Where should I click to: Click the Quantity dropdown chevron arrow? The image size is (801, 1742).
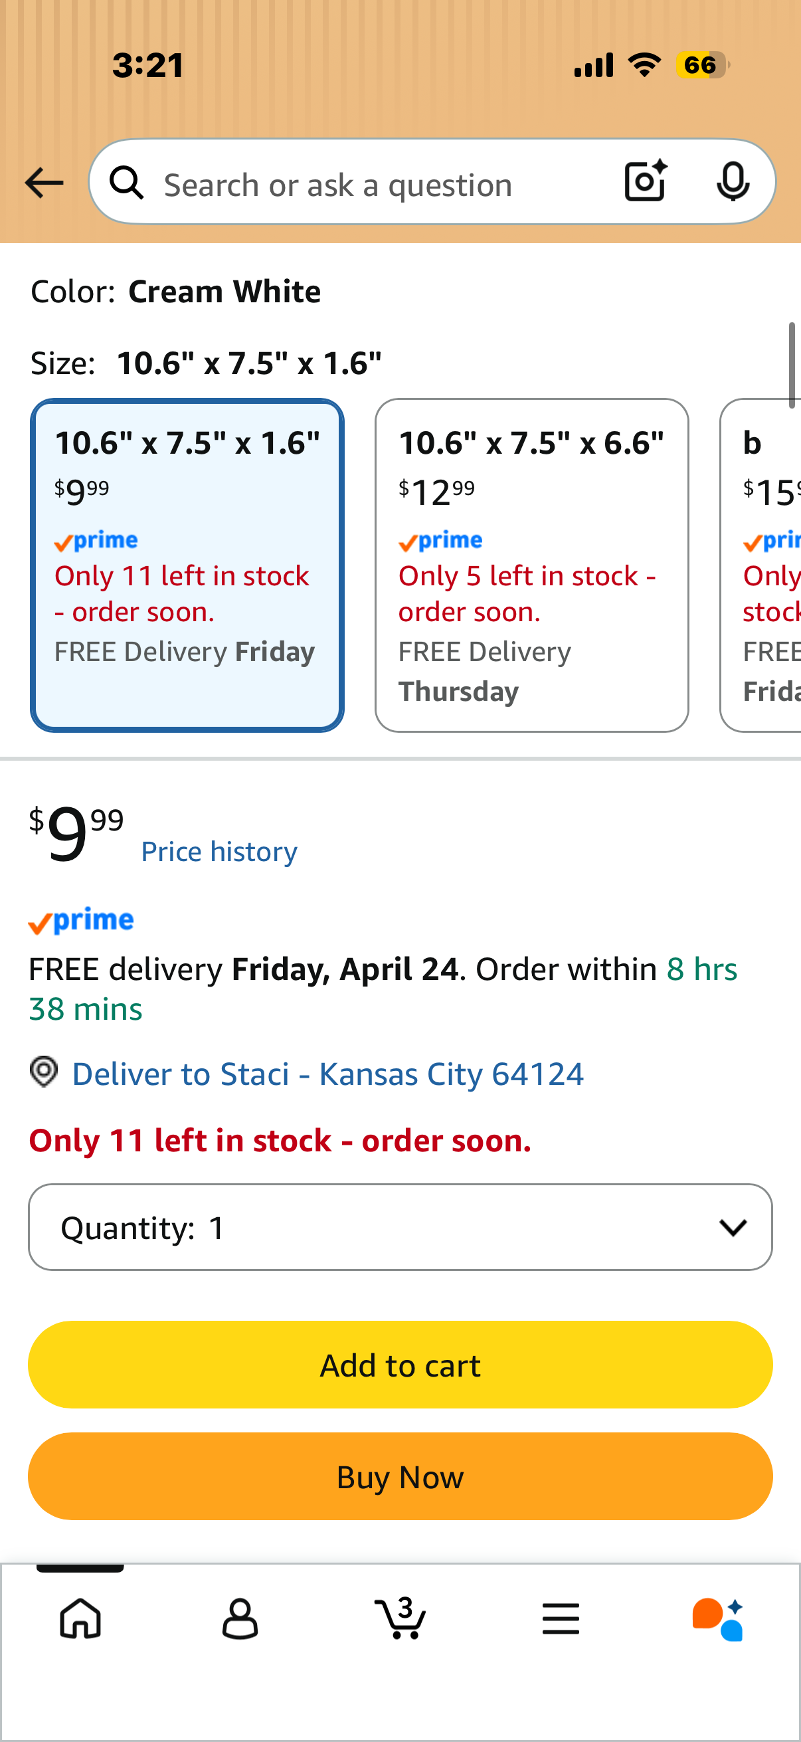(x=733, y=1227)
